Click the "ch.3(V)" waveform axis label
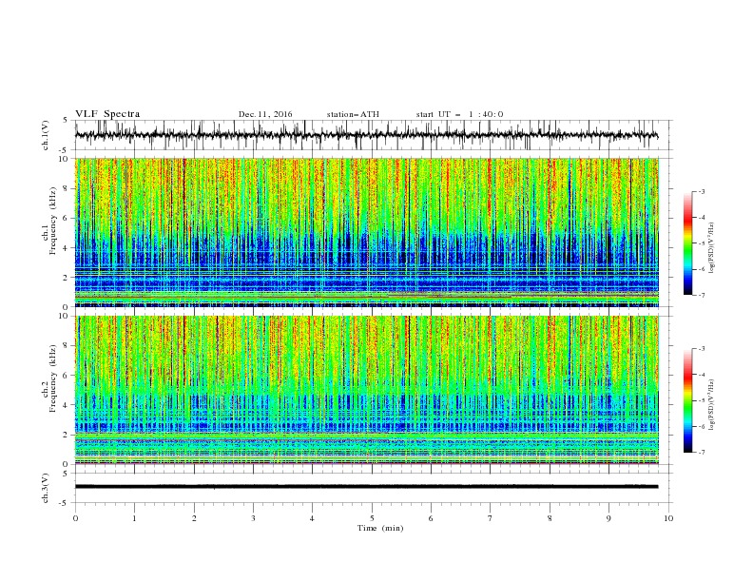753x582 pixels. pyautogui.click(x=46, y=488)
